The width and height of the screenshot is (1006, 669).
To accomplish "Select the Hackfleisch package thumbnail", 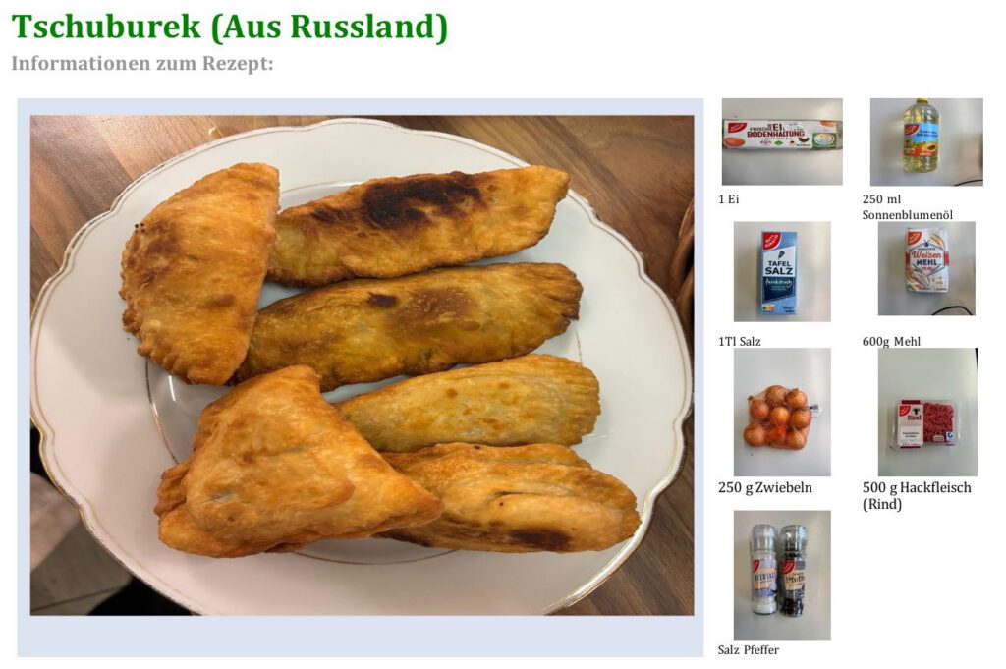I will 927,413.
